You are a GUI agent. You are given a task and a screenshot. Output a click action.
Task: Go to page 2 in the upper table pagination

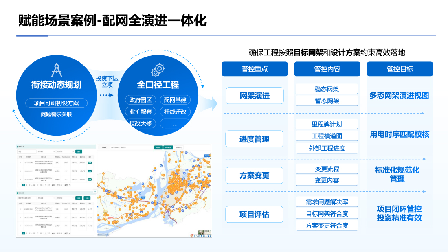(x=27, y=185)
